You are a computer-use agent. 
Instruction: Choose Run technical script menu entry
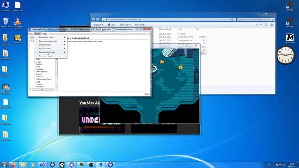point(50,52)
